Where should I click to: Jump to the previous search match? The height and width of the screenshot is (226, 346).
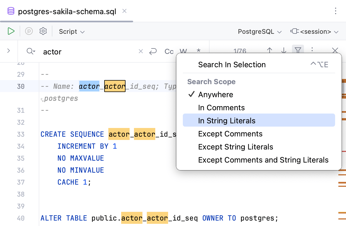(270, 51)
